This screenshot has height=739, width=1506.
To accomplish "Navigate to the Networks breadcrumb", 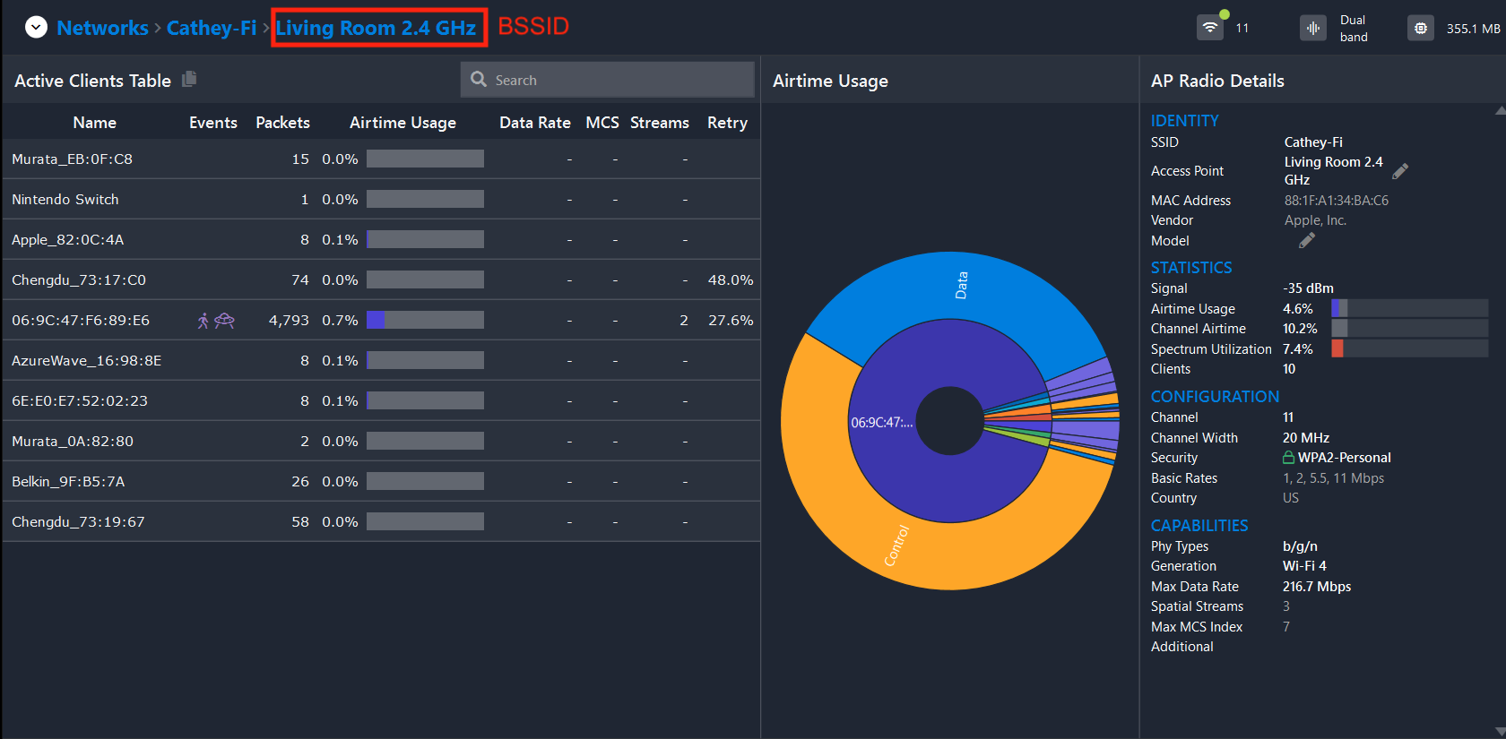I will coord(102,28).
